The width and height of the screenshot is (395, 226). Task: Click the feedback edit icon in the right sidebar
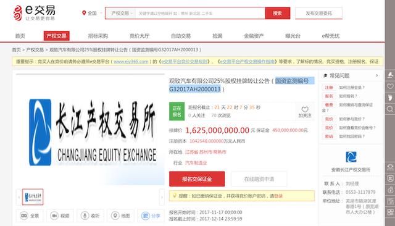(x=390, y=201)
